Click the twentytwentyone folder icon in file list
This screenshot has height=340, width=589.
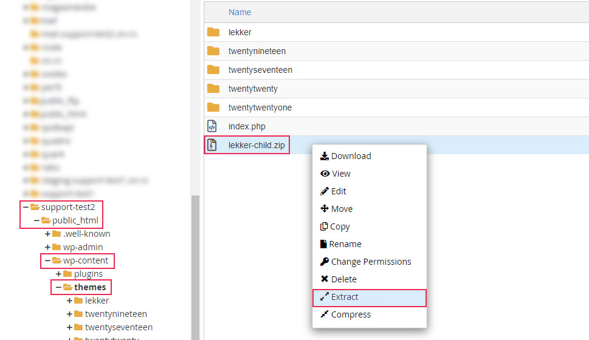coord(213,107)
